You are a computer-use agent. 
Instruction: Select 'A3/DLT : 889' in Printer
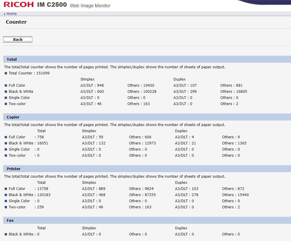point(94,188)
